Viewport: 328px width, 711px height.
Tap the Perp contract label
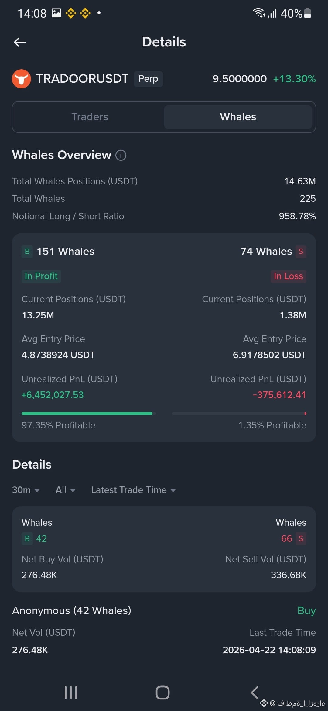(x=148, y=79)
